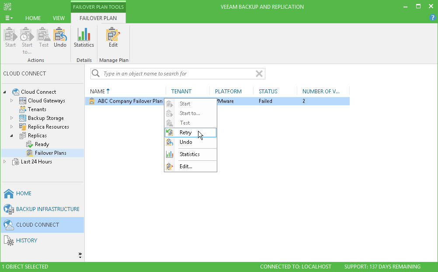Click the Undo ribbon icon
This screenshot has width=438, height=272.
click(x=60, y=34)
